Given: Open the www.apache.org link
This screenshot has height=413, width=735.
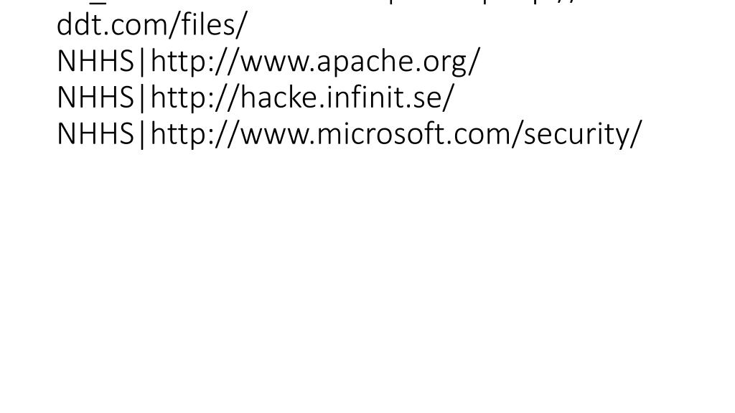Looking at the screenshot, I should (x=316, y=62).
